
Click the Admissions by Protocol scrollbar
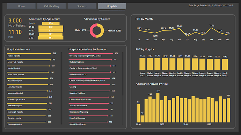123,74
